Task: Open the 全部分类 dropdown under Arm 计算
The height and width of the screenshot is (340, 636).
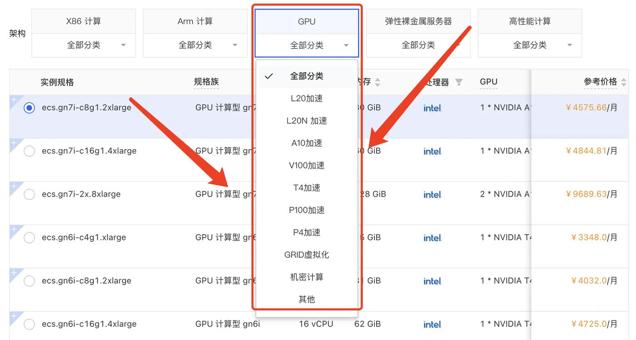Action: click(195, 45)
